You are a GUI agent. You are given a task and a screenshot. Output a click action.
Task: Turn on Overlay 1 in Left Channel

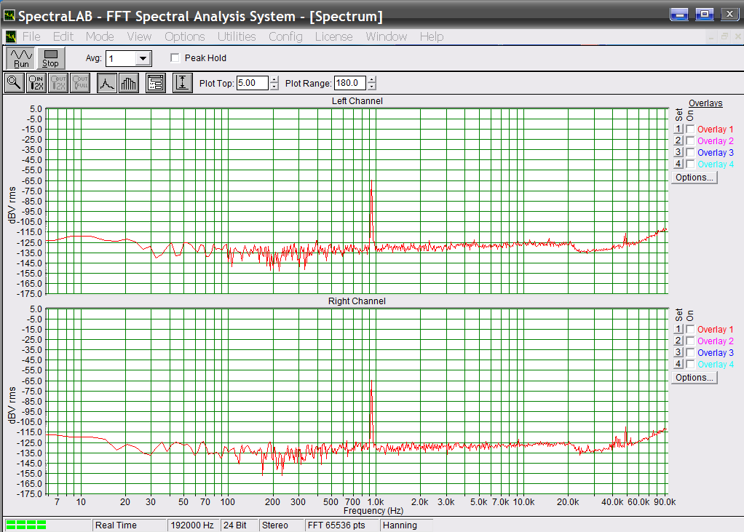click(x=690, y=130)
